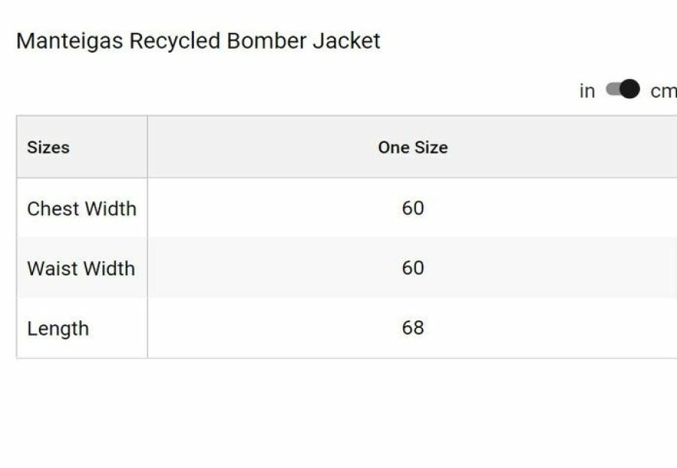Click the word Manteigas in the title

coord(69,41)
